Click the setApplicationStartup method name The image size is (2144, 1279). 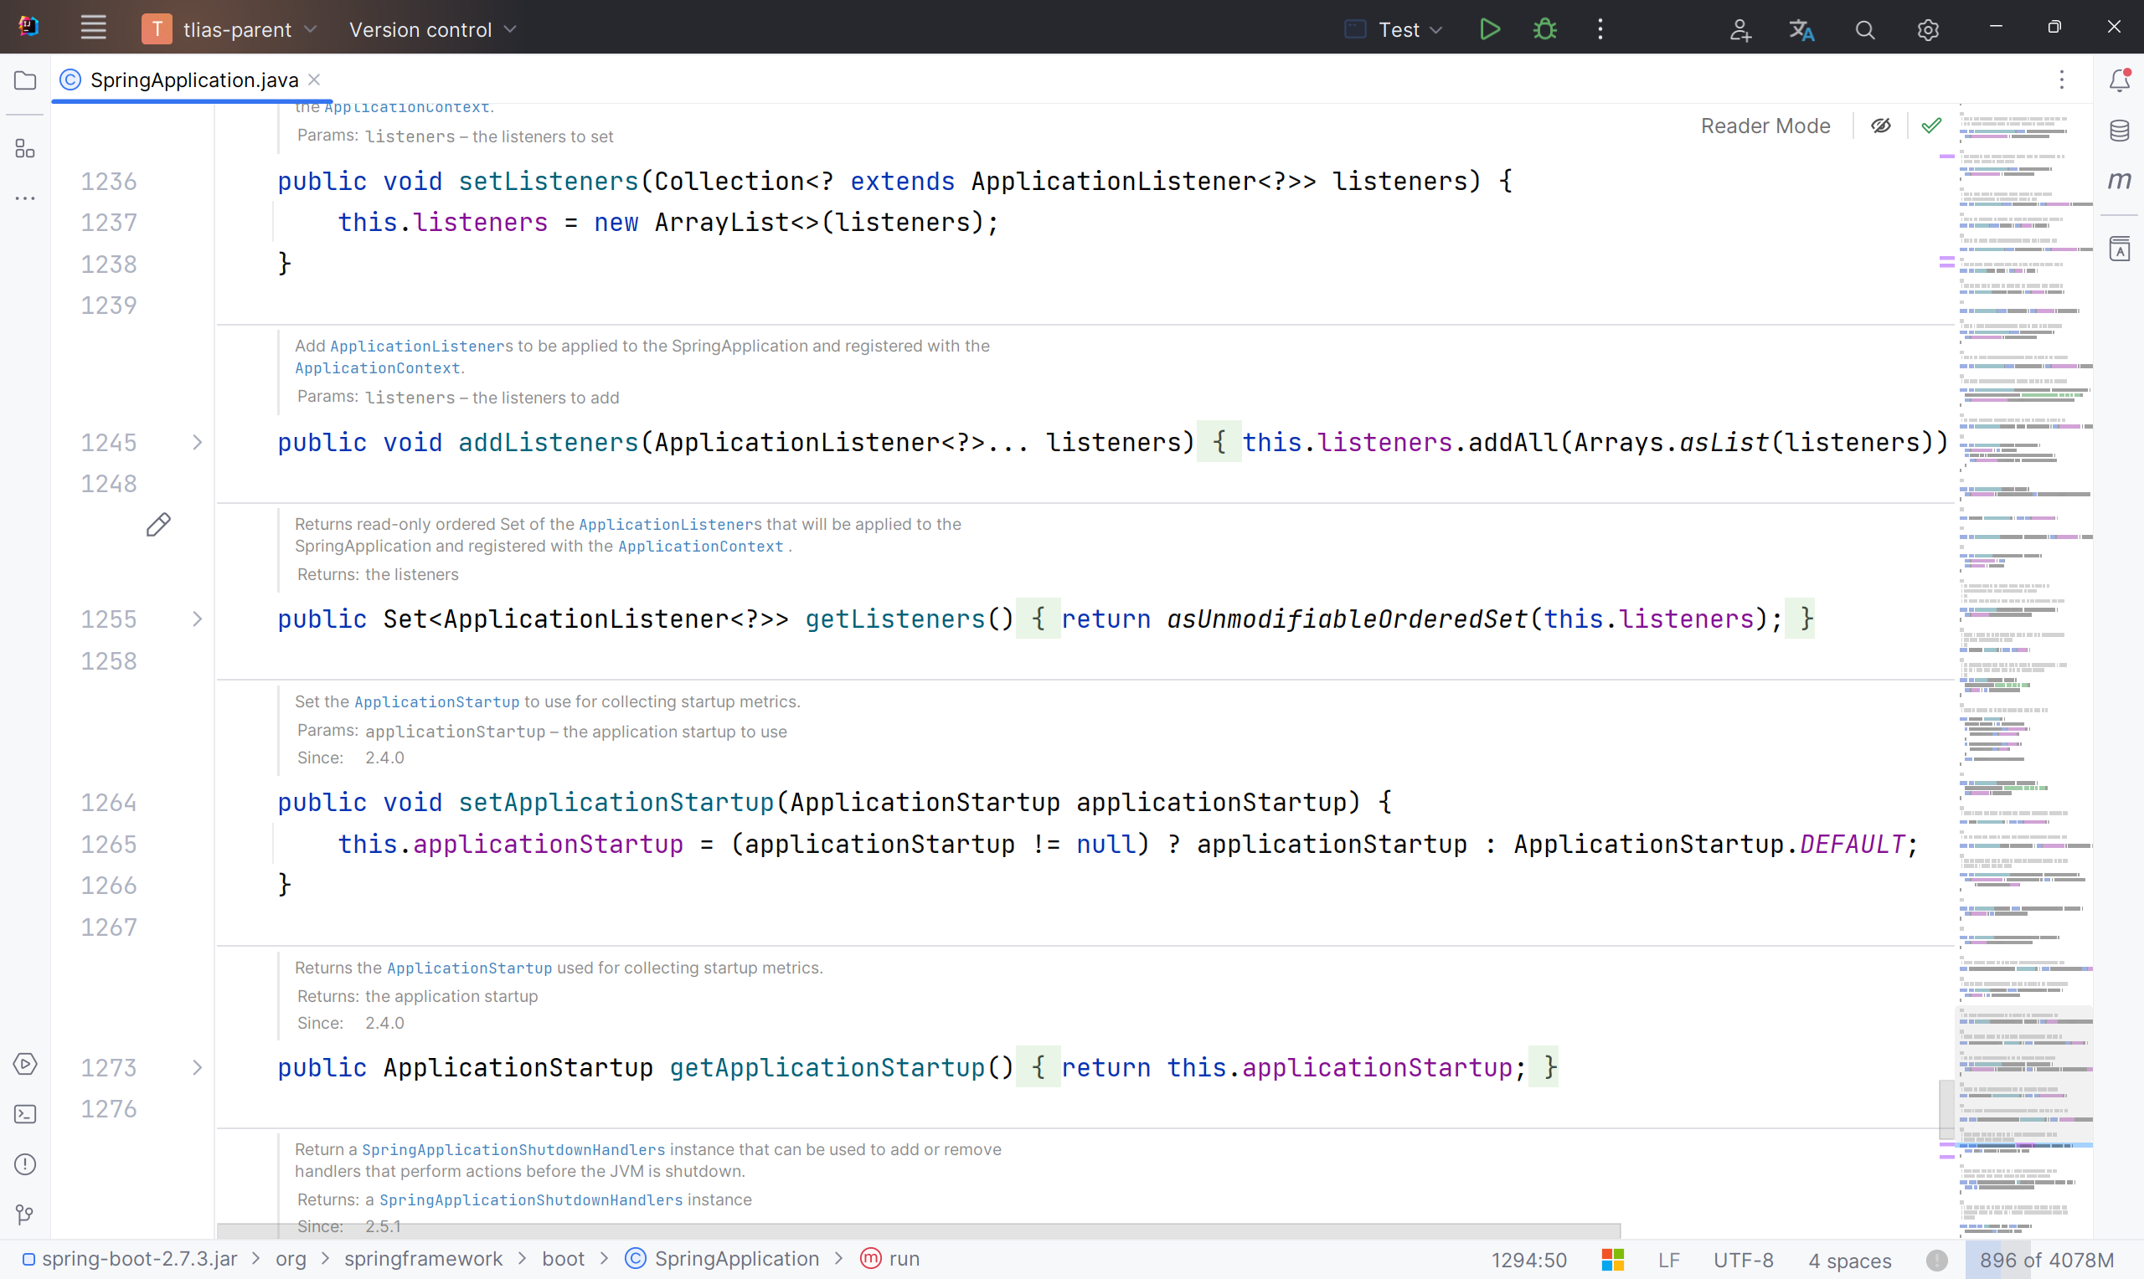click(x=616, y=803)
